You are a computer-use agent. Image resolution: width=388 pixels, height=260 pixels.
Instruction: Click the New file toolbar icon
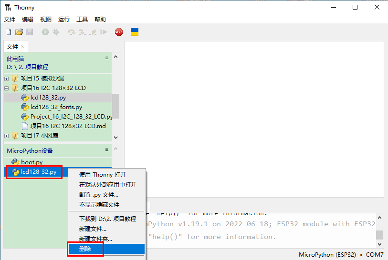coord(8,32)
